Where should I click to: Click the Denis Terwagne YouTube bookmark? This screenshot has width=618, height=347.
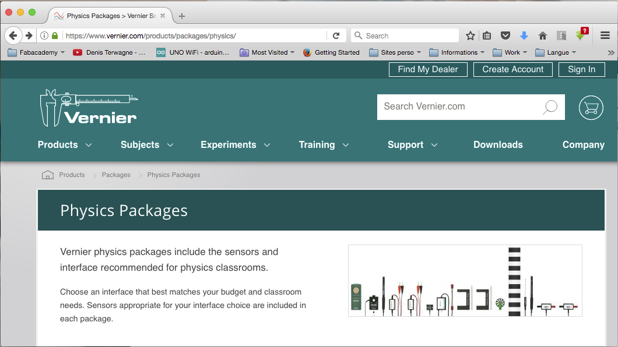pos(110,52)
